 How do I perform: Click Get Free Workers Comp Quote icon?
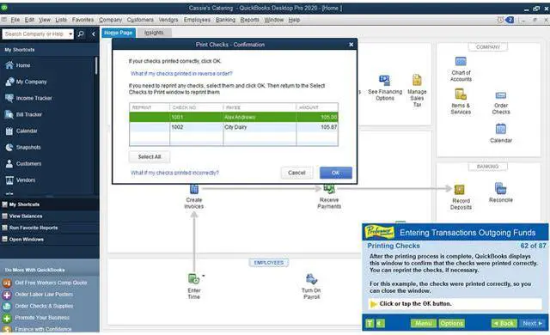(7, 283)
